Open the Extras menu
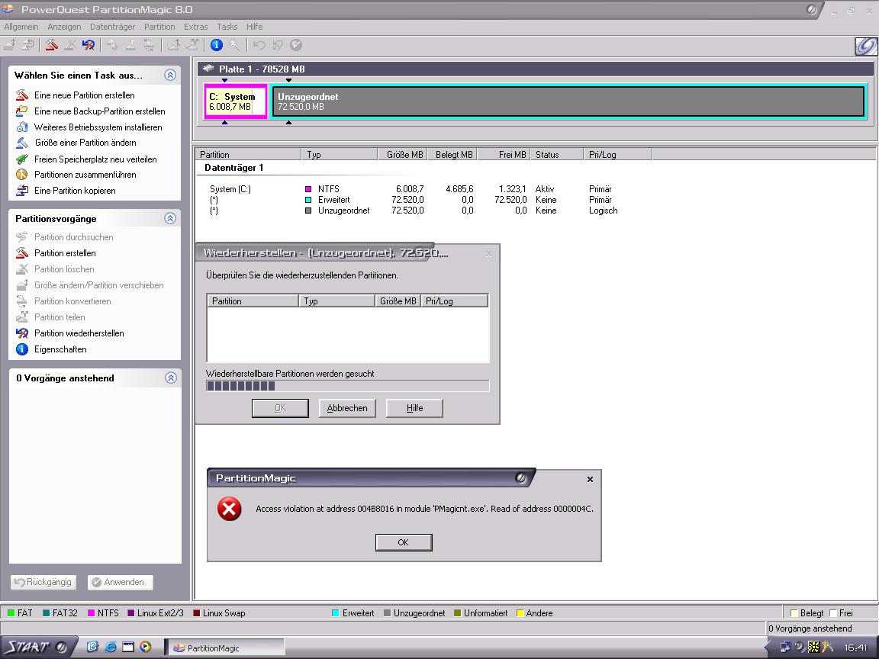 tap(195, 27)
